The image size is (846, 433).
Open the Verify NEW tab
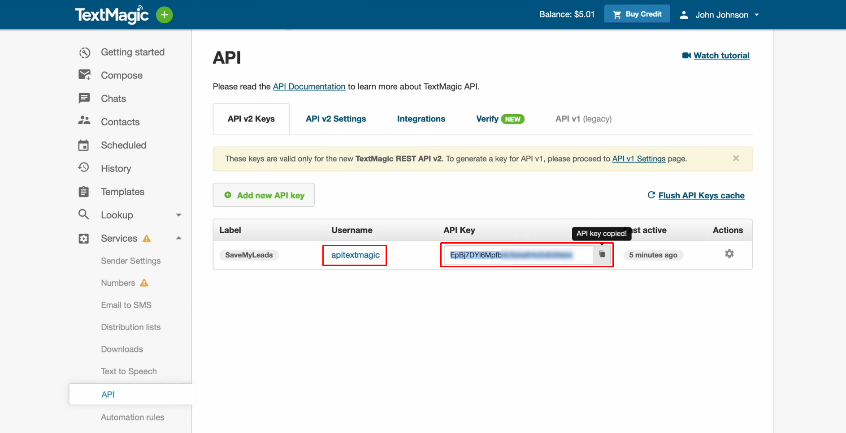click(500, 119)
